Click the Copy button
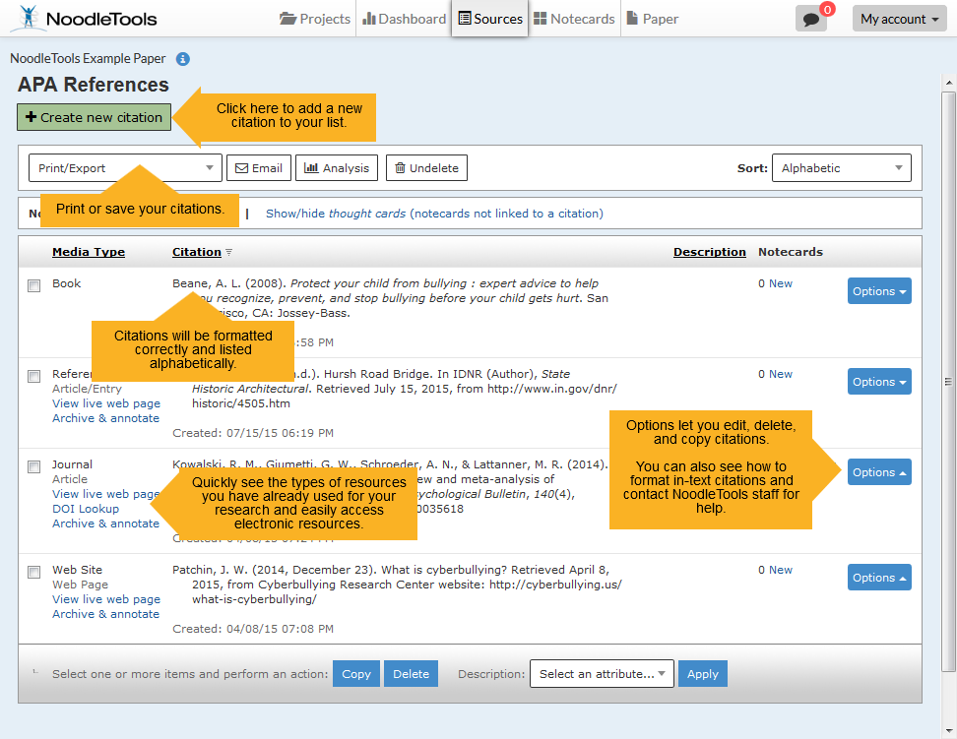 pyautogui.click(x=356, y=674)
